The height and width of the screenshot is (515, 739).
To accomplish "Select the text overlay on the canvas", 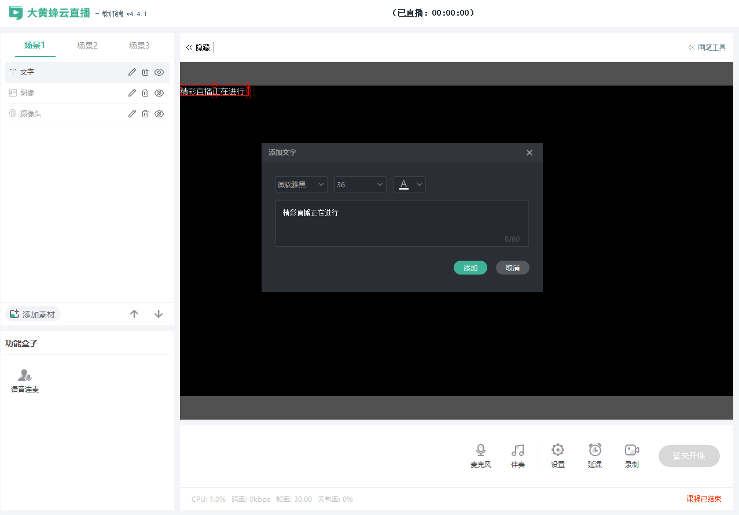I will point(215,91).
